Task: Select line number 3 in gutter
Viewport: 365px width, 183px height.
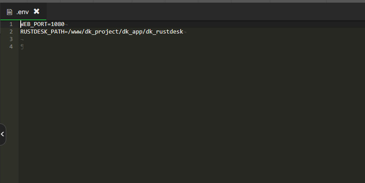Action: [x=11, y=39]
